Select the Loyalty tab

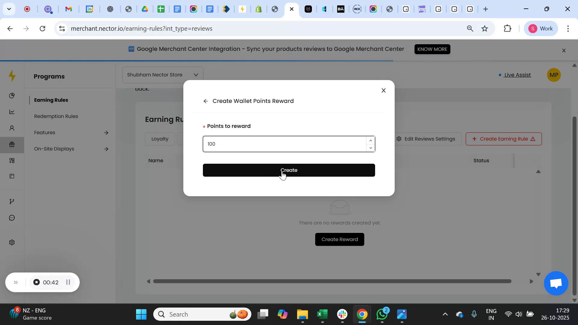[160, 139]
